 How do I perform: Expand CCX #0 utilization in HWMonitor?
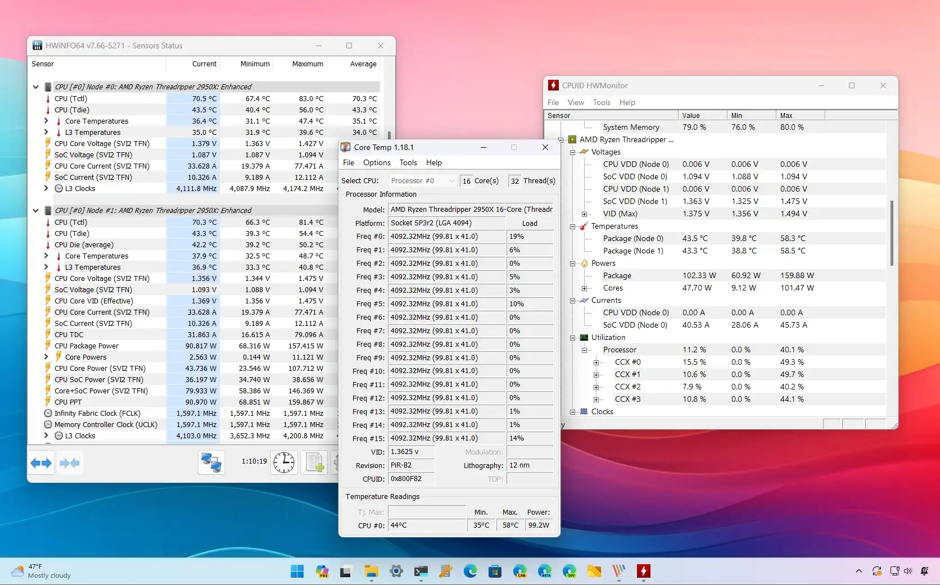point(596,362)
